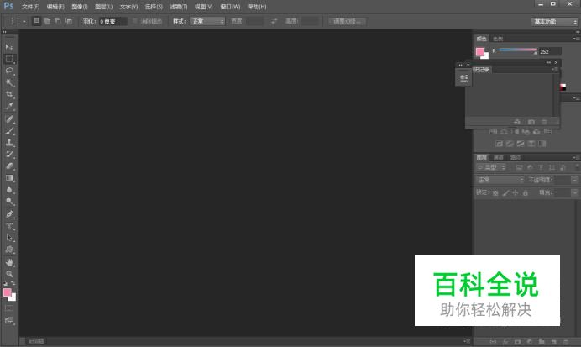Open the 图像(I) menu
Screen dimensions: 581x347
[x=80, y=7]
